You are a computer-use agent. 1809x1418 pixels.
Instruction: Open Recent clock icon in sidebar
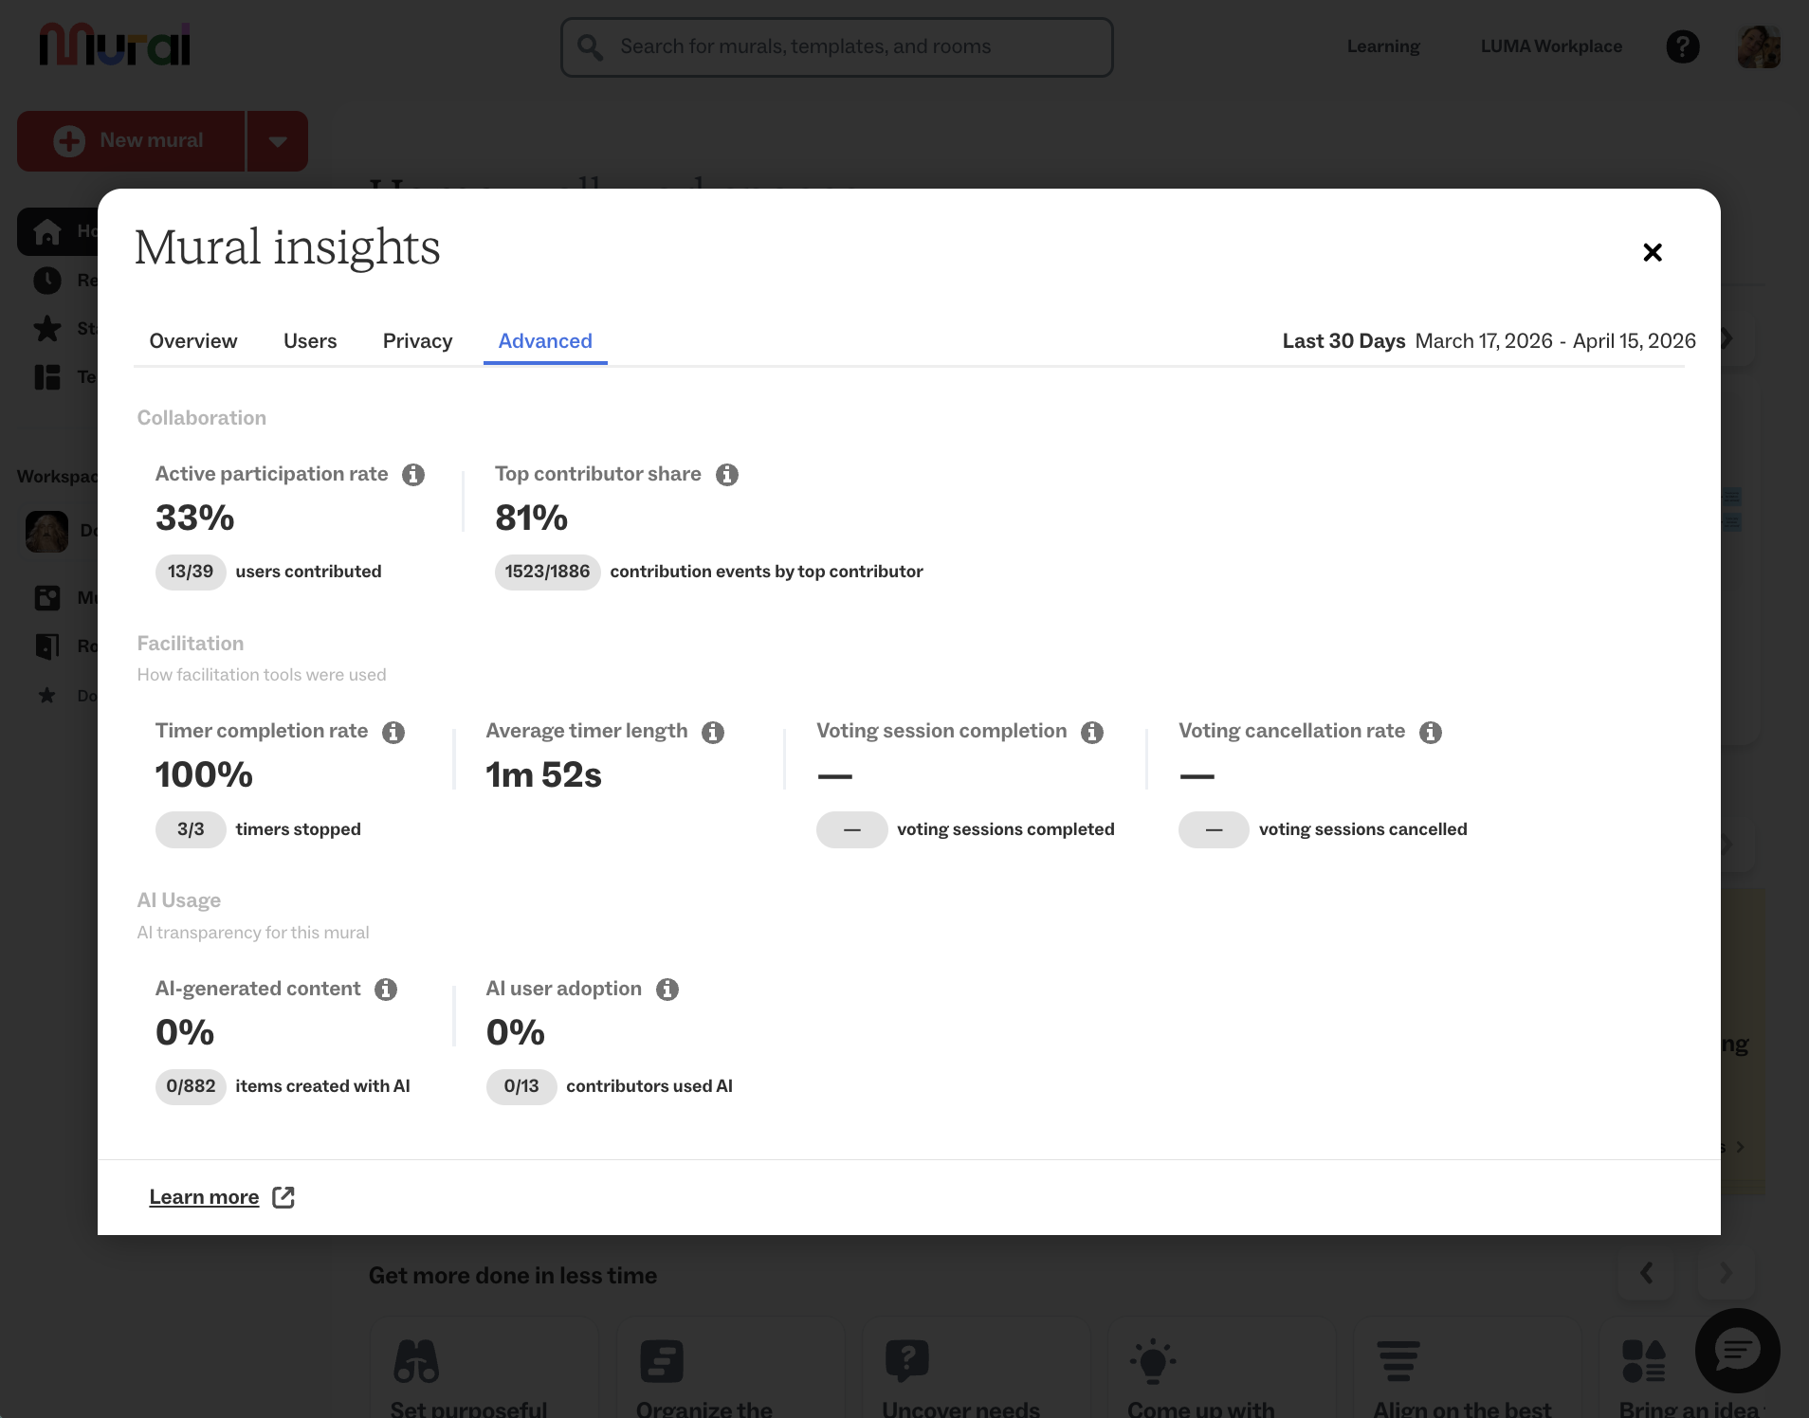47,281
